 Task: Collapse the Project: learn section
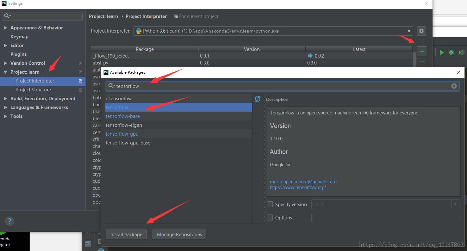(5, 72)
